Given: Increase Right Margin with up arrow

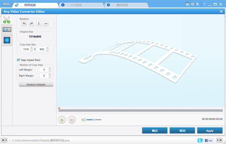Looking at the screenshot, I should point(50,75).
